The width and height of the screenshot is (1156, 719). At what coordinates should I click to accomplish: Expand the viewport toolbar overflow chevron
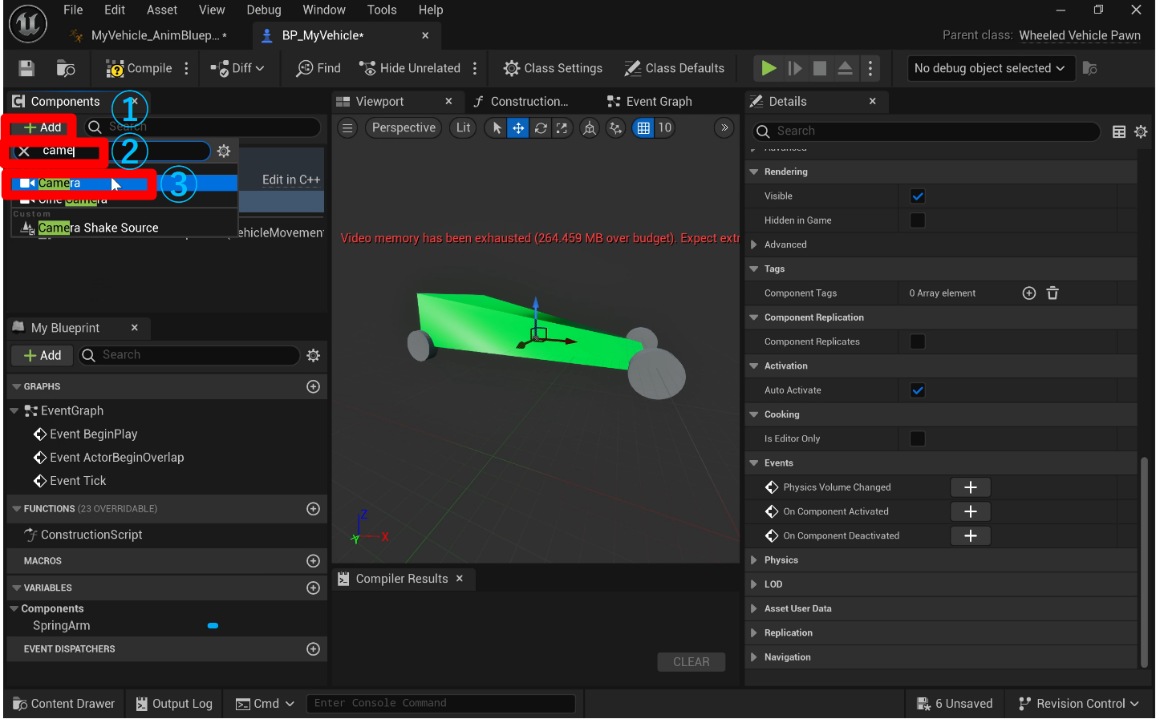724,127
